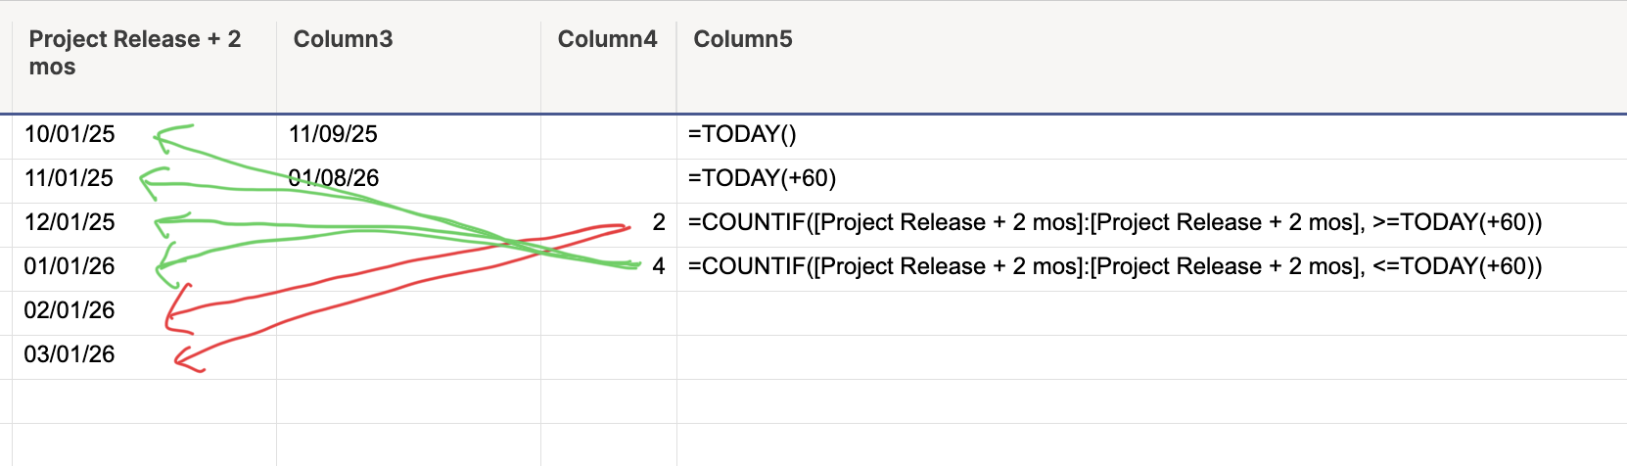1627x466 pixels.
Task: Select the Column3 header
Action: point(343,39)
